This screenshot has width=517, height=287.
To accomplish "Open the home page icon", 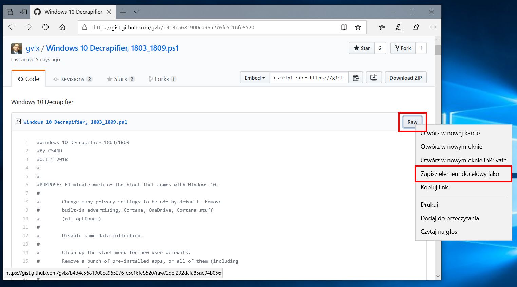I will click(x=62, y=27).
